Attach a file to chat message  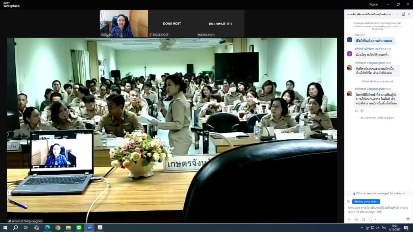tap(363, 219)
